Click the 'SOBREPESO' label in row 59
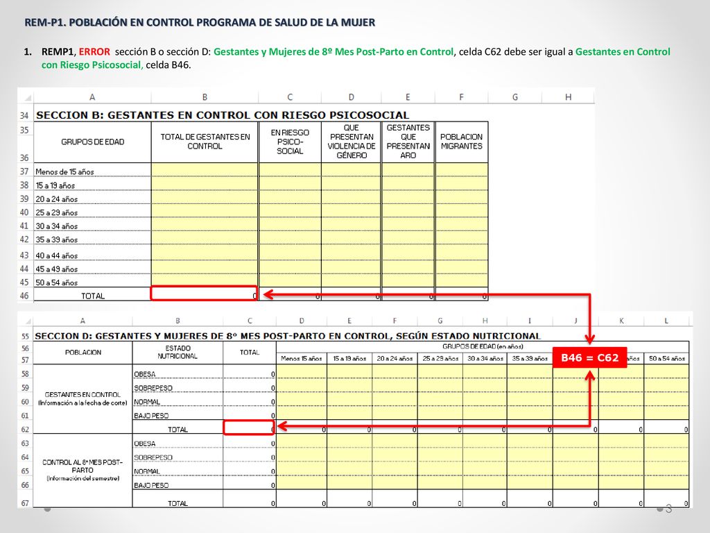710x533 pixels. (x=153, y=388)
